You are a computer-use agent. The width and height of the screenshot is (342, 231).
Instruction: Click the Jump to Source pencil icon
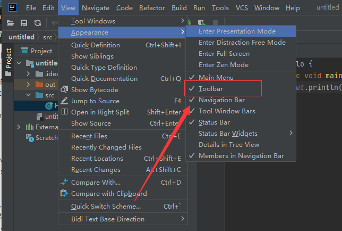pyautogui.click(x=64, y=101)
